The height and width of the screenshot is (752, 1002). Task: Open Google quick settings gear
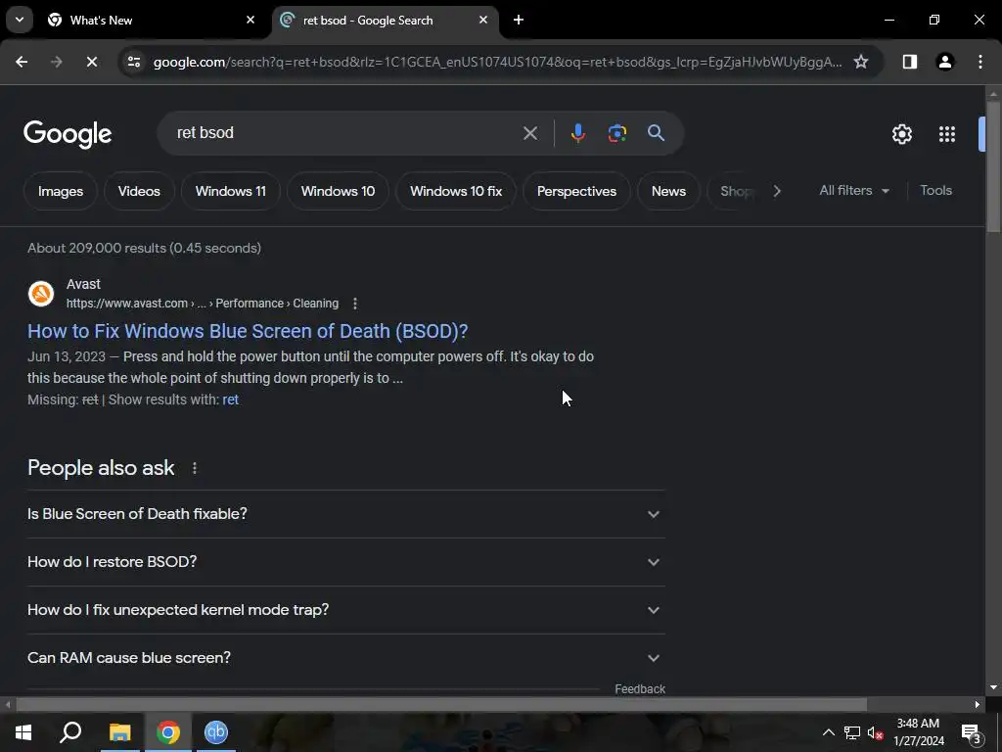point(901,134)
